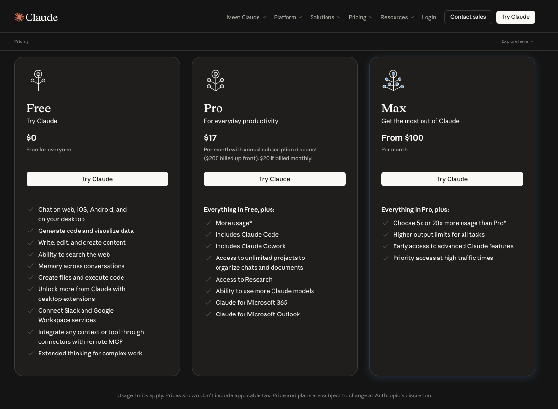Click 'Everything in Pro, plus:' text
This screenshot has height=409, width=558.
[x=415, y=210]
